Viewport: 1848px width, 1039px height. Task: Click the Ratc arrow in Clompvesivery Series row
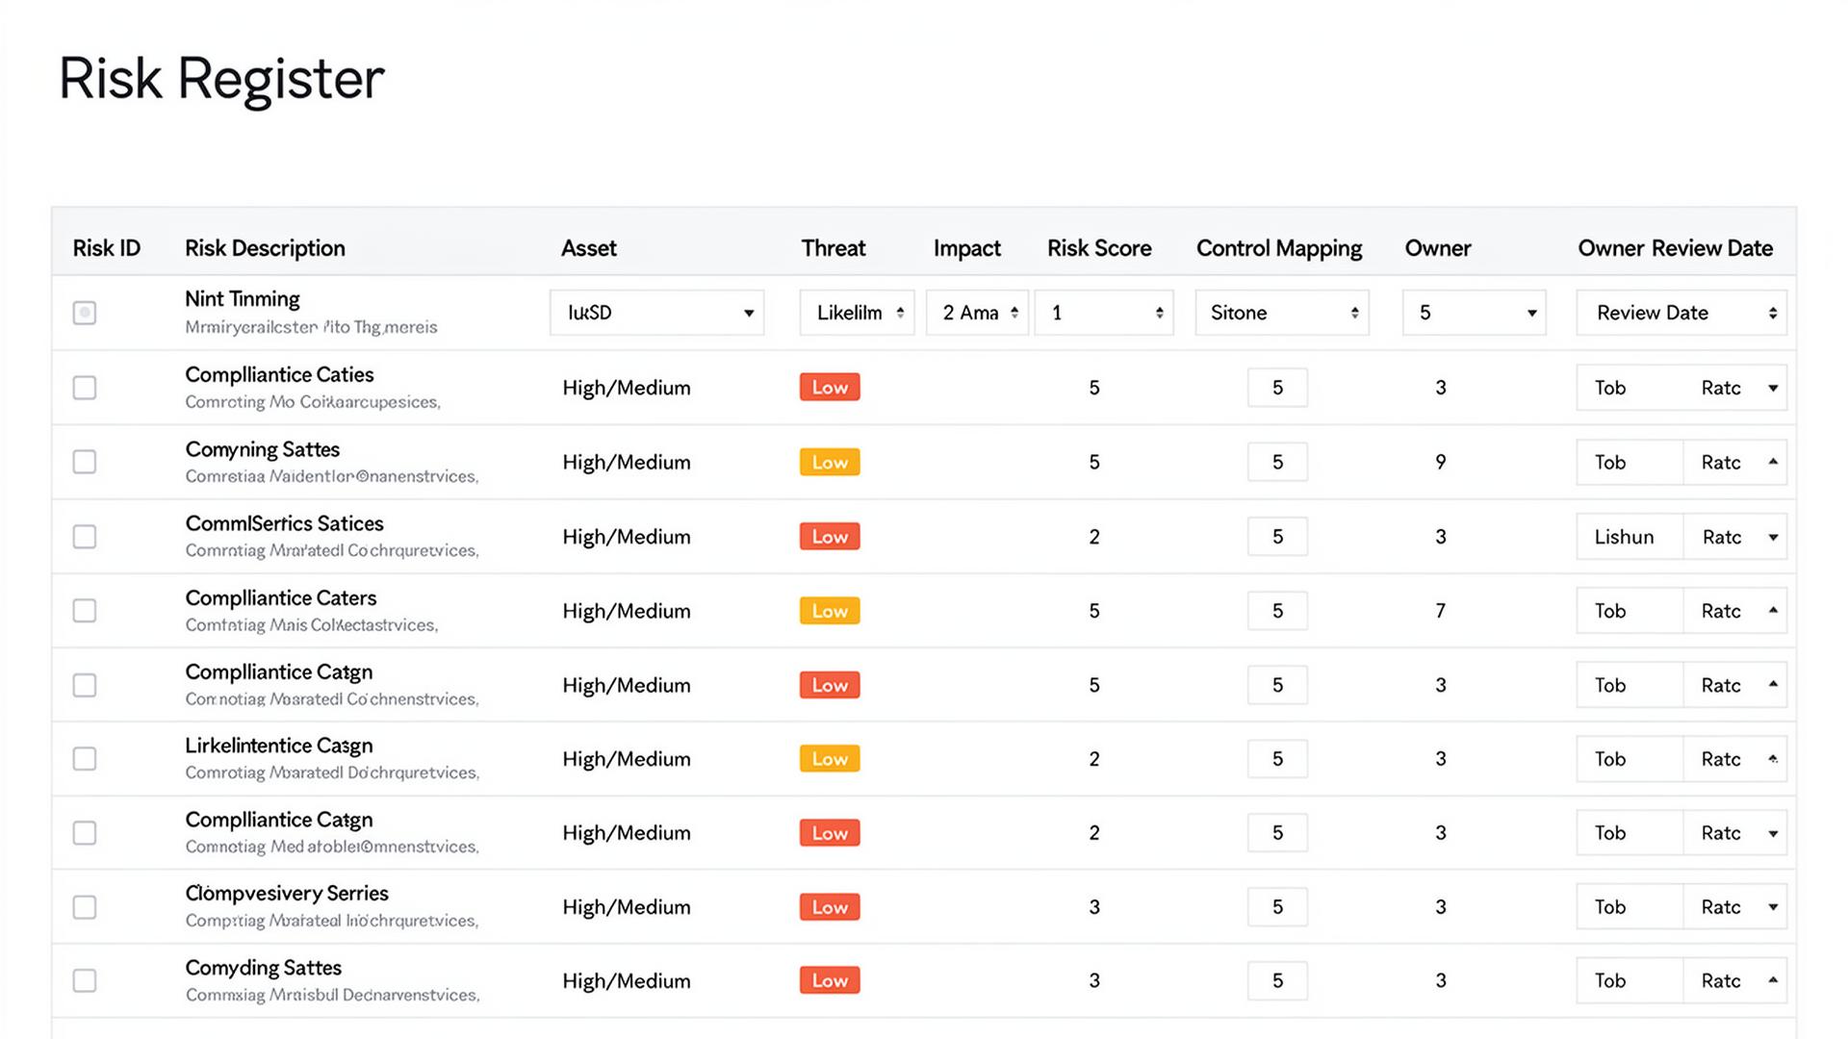[x=1773, y=907]
